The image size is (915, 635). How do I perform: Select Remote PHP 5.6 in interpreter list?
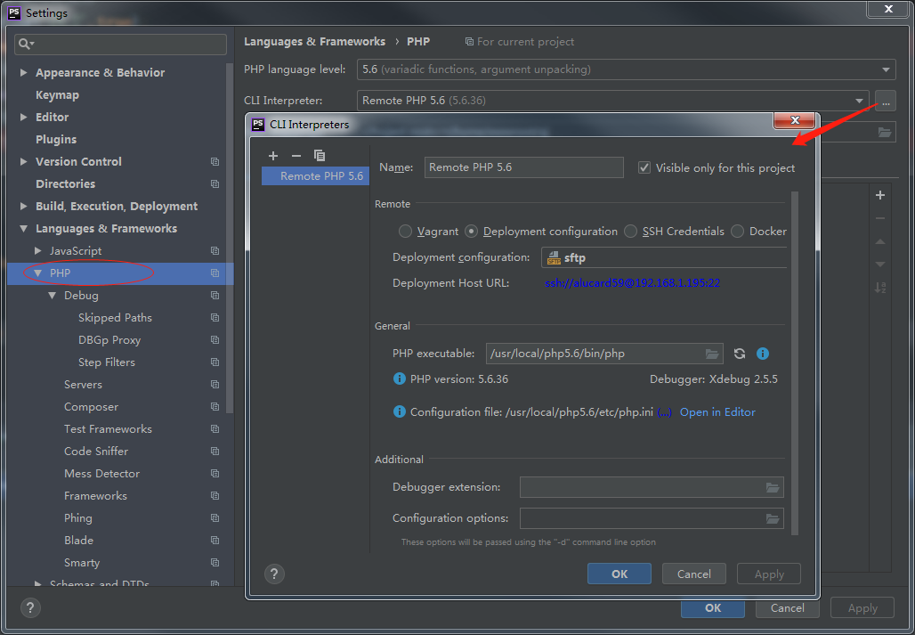click(315, 176)
